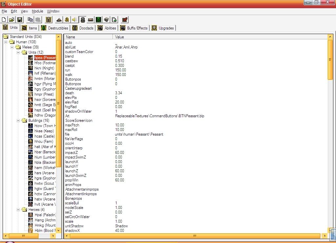Click the active Object Editor toolbar icon

[x=82, y=20]
